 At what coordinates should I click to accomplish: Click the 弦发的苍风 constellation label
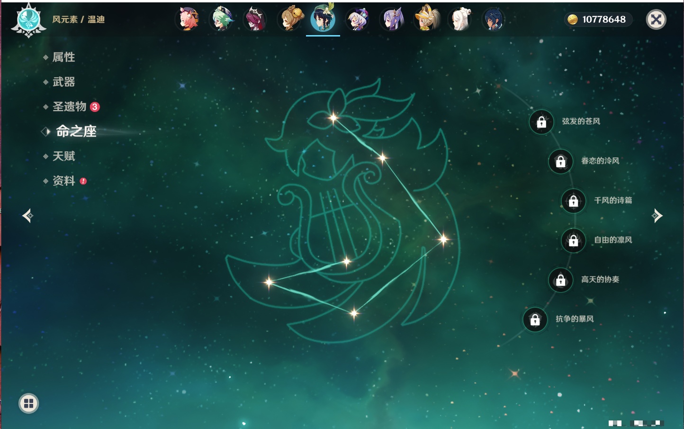pos(581,121)
